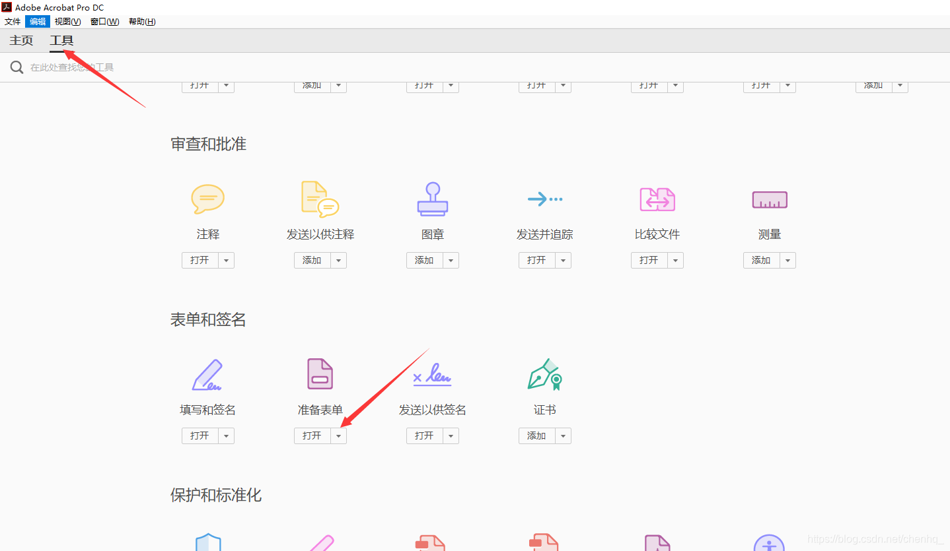Expand the dropdown arrow beside 图章 添加
The height and width of the screenshot is (551, 950).
(x=451, y=260)
